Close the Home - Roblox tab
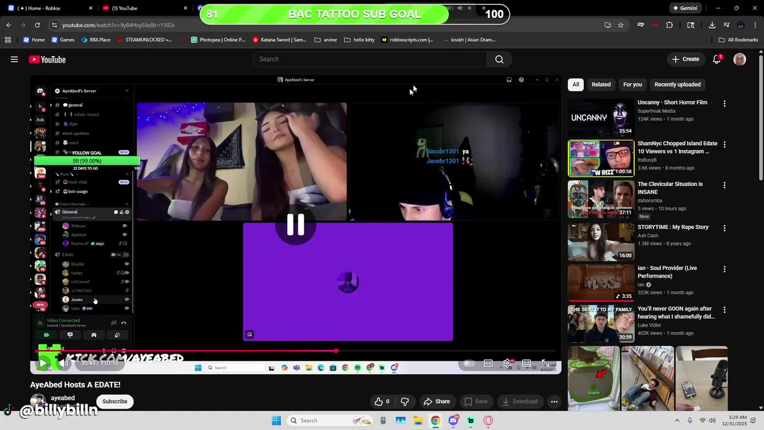 [x=91, y=8]
